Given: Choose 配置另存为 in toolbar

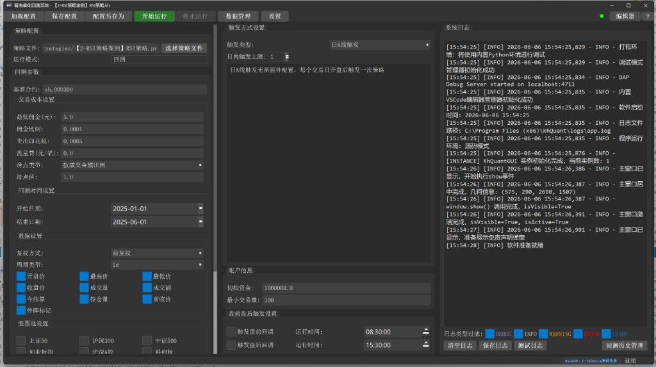Looking at the screenshot, I should click(x=108, y=16).
